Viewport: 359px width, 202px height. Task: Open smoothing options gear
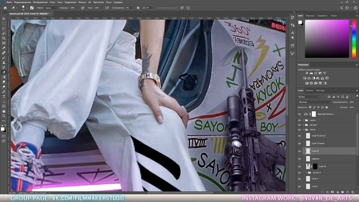138,8
